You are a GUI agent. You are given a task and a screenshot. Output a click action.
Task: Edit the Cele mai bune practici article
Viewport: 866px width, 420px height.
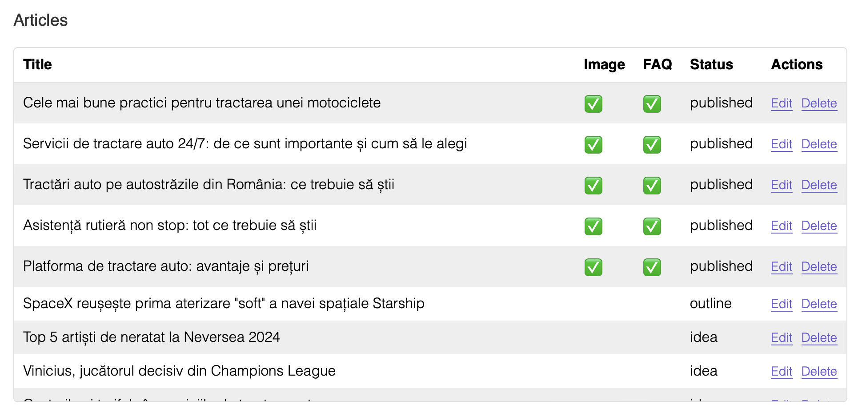[782, 103]
